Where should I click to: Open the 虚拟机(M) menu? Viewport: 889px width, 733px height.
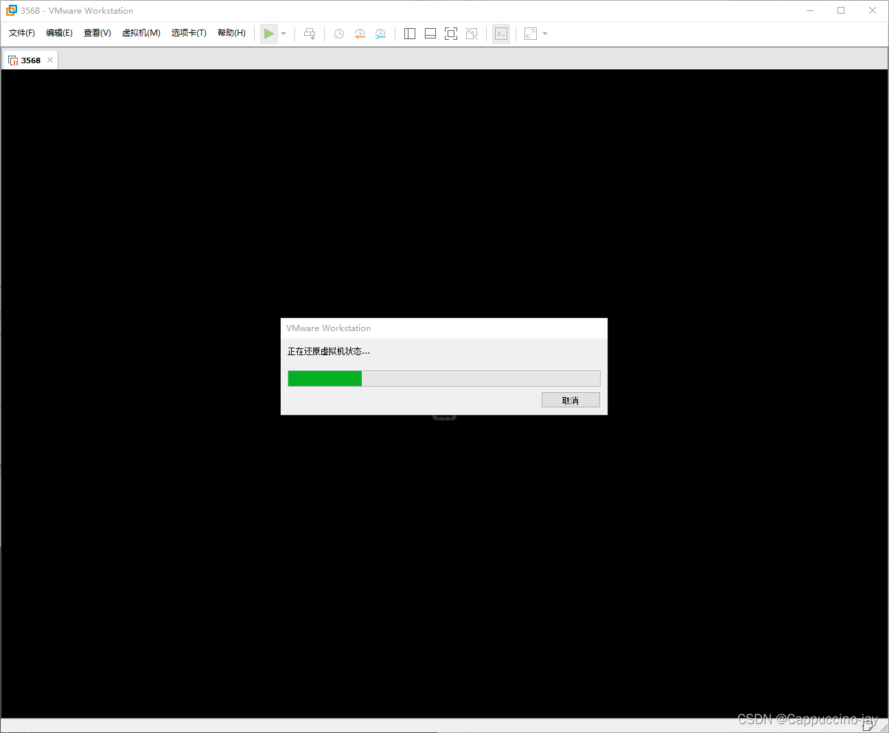141,33
